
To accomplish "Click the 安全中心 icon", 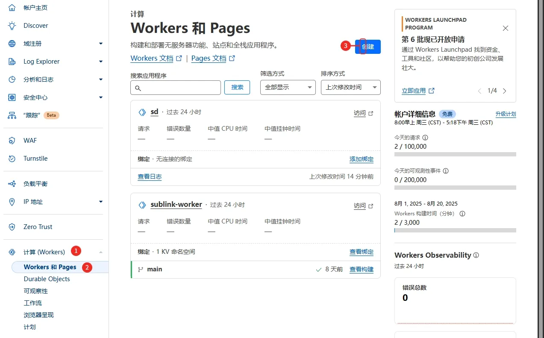I will [x=12, y=97].
